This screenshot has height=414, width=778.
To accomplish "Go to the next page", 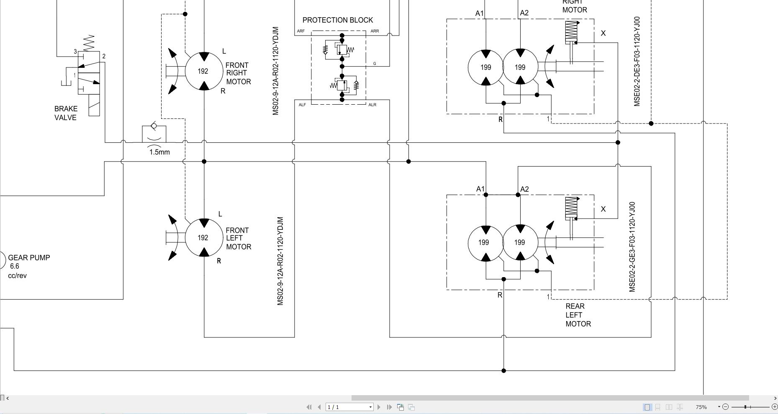I will pyautogui.click(x=379, y=407).
